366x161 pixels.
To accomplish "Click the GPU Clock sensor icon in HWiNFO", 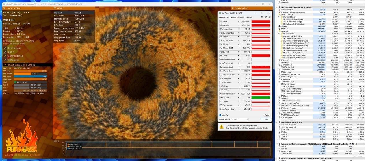I will [280, 60].
